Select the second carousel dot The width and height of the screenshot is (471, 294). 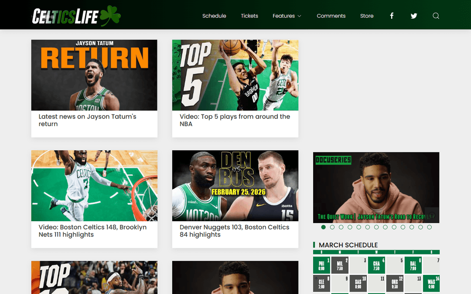tap(332, 227)
